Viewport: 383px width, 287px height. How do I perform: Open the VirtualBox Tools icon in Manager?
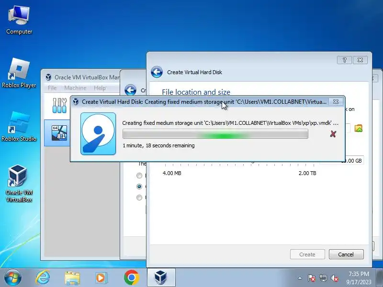[59, 105]
